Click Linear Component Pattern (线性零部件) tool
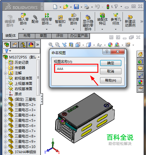 [x=47, y=19]
